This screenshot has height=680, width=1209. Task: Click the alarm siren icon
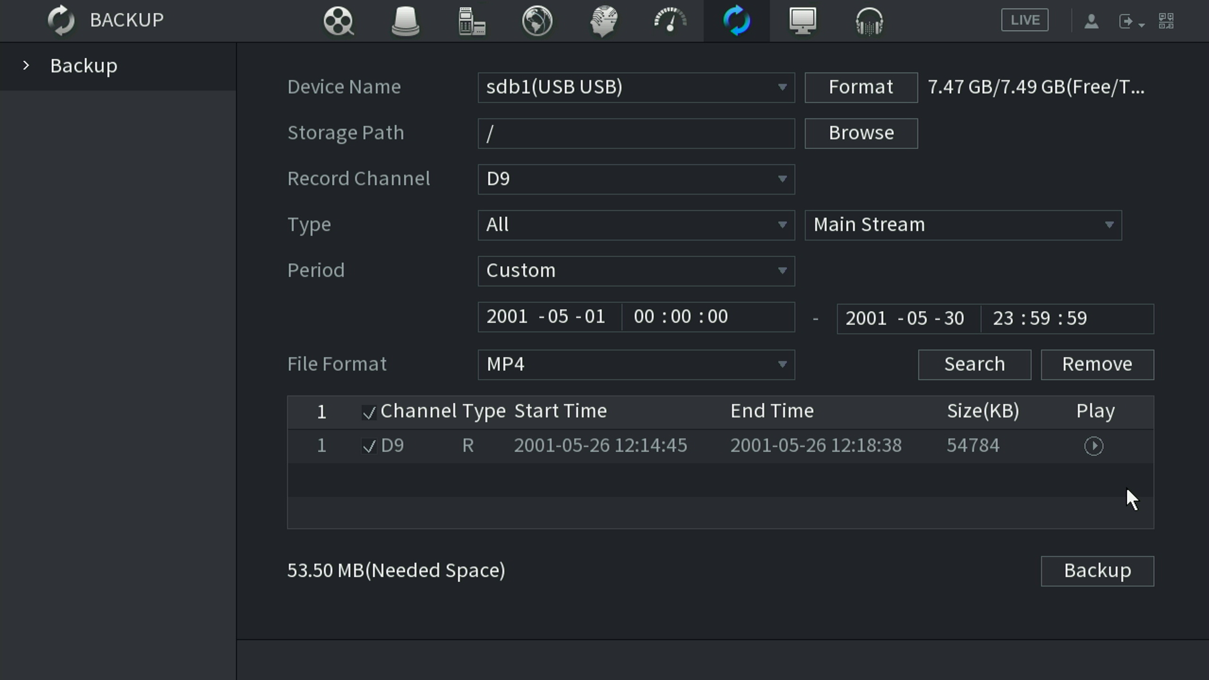pyautogui.click(x=405, y=21)
